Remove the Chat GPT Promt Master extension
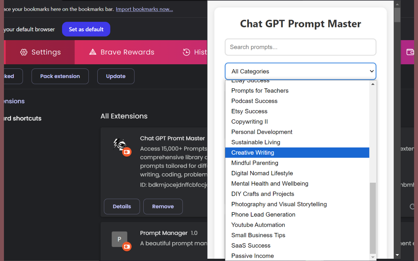The height and width of the screenshot is (261, 418). [x=163, y=207]
